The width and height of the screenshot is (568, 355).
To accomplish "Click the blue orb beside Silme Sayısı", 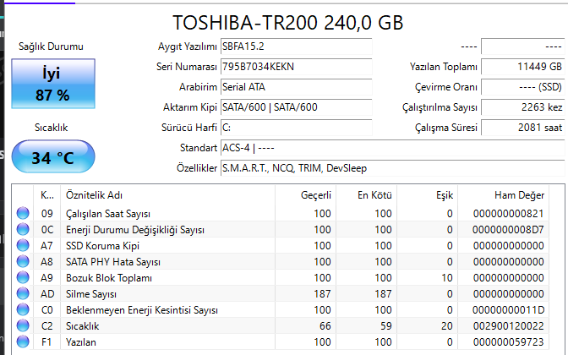I will coord(23,294).
